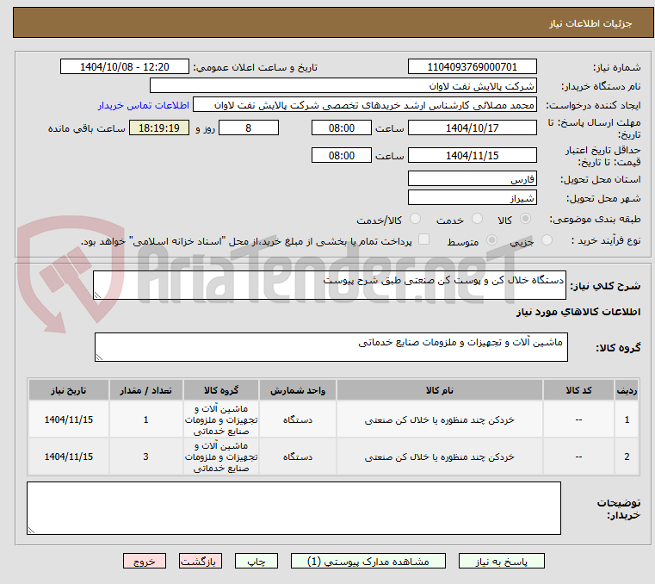The width and height of the screenshot is (655, 584).
Task: Select the کالا/خدمت radio button
Action: click(415, 219)
